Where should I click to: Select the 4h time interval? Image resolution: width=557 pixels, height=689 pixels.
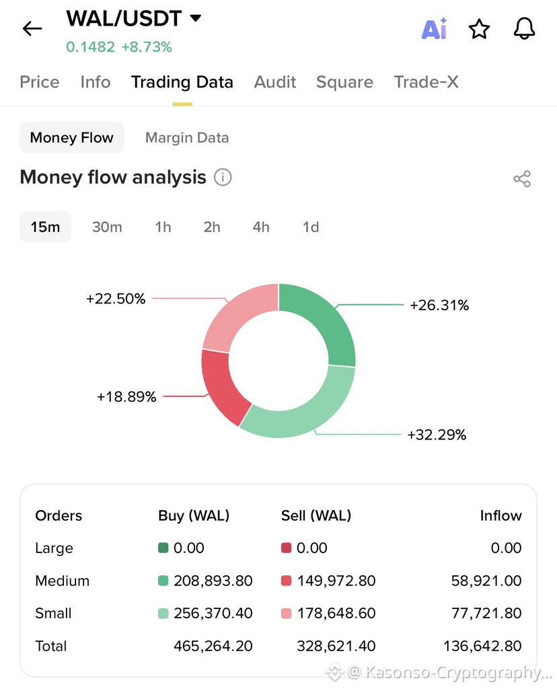261,227
